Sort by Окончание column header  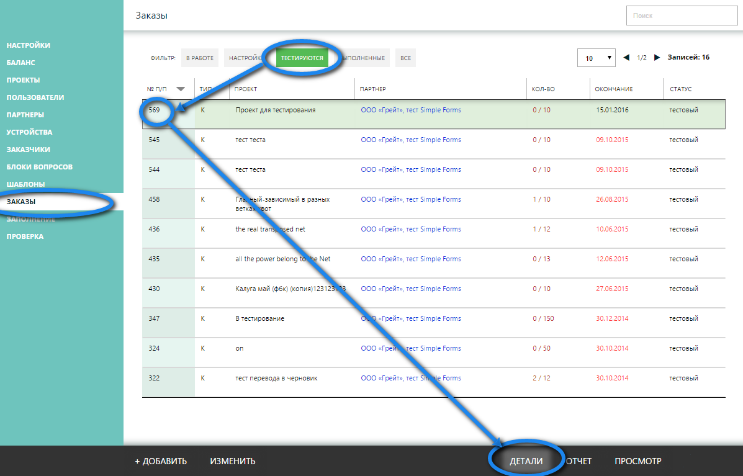613,89
